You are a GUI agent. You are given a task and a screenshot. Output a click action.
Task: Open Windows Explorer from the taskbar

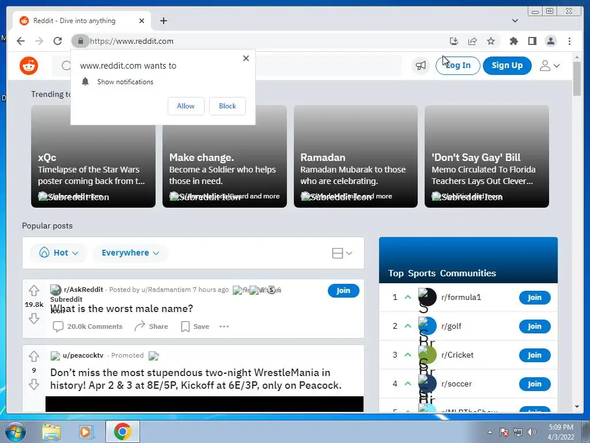(51, 432)
